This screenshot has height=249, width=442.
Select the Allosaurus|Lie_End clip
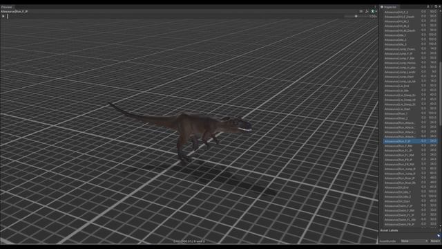[410, 86]
